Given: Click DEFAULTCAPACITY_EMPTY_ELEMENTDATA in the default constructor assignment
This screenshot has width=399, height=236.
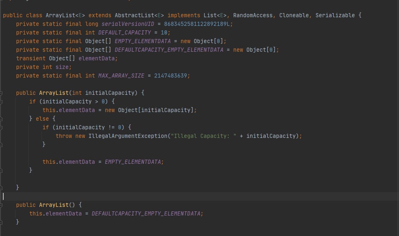Looking at the screenshot, I should coord(146,214).
